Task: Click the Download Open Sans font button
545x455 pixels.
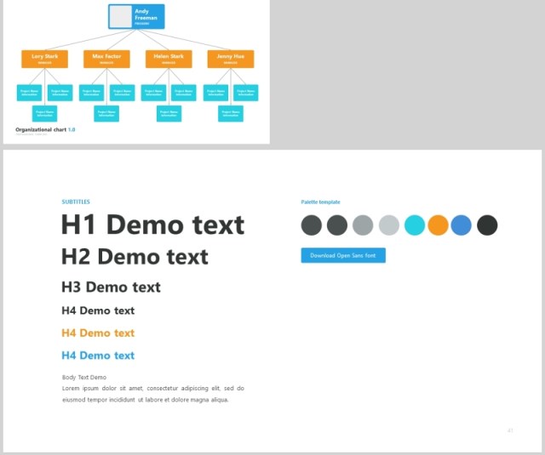Action: tap(343, 255)
